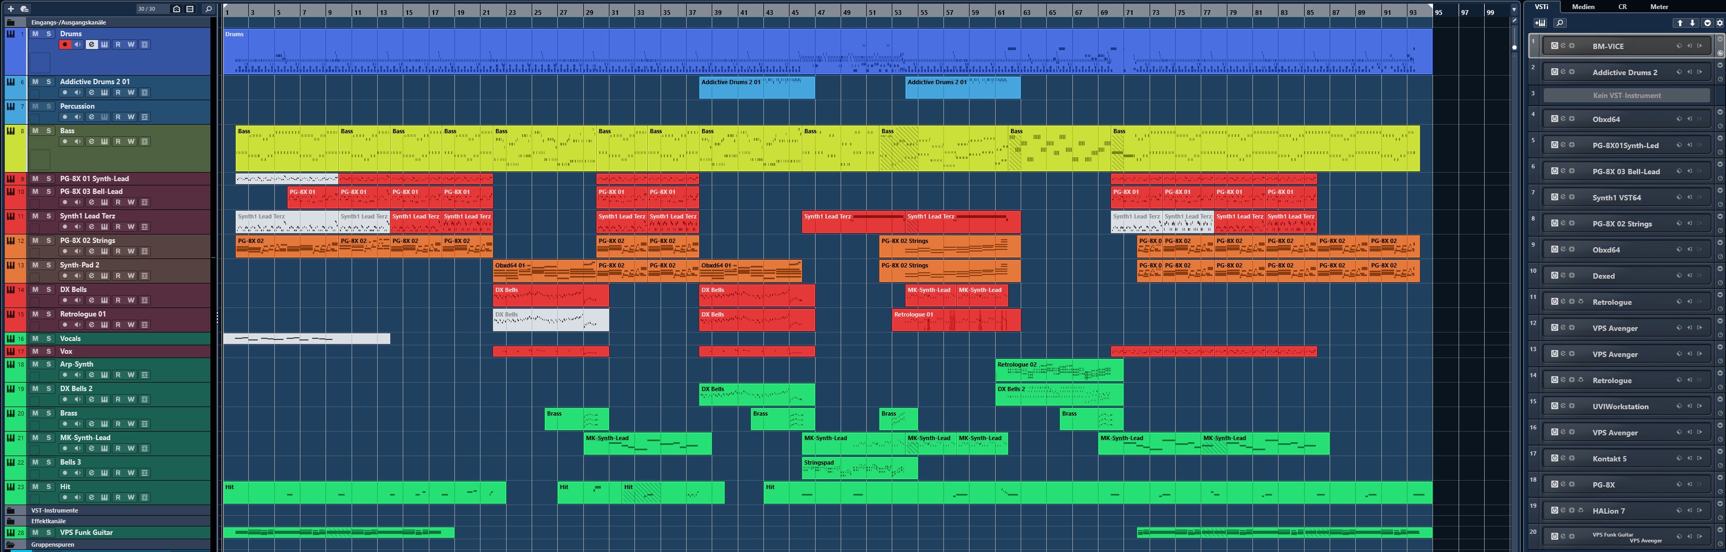Adjust vertical track zoom slider handle

(x=1515, y=47)
